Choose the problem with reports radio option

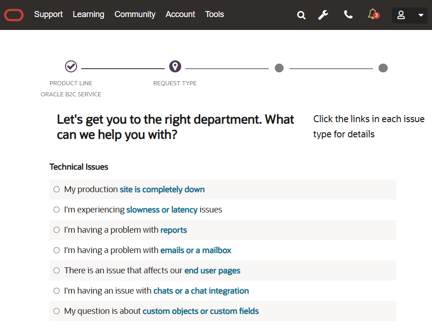[57, 230]
